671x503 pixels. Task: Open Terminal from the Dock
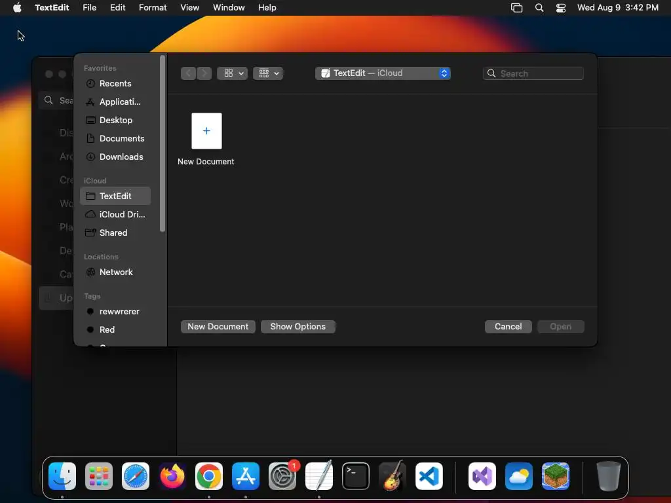(356, 476)
